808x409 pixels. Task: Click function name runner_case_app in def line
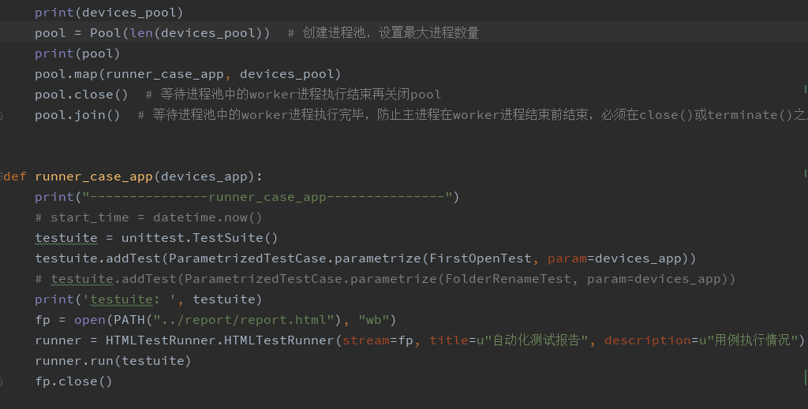[94, 177]
